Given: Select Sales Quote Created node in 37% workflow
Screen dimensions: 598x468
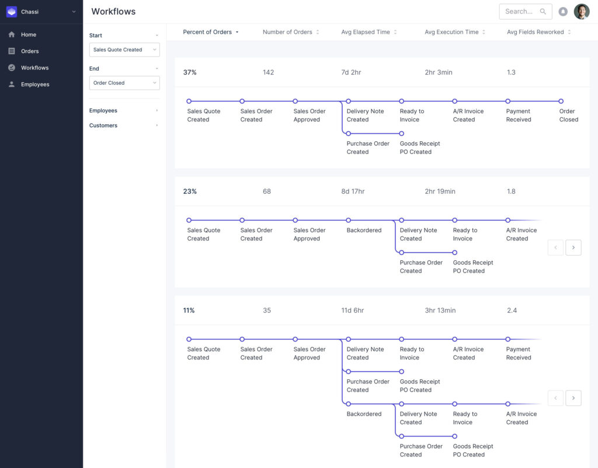Looking at the screenshot, I should [x=189, y=101].
